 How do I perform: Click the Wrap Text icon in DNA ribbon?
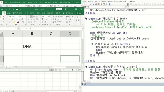click(x=37, y=16)
